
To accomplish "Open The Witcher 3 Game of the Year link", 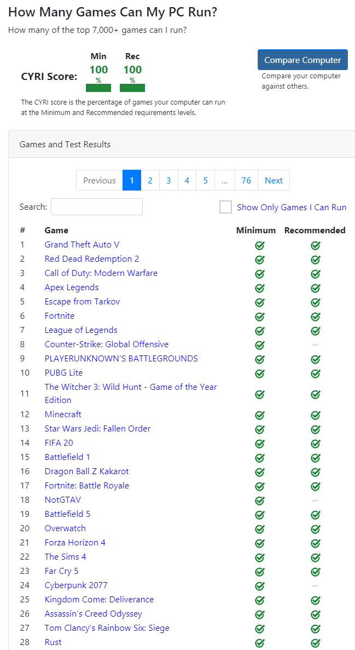I will (x=131, y=393).
